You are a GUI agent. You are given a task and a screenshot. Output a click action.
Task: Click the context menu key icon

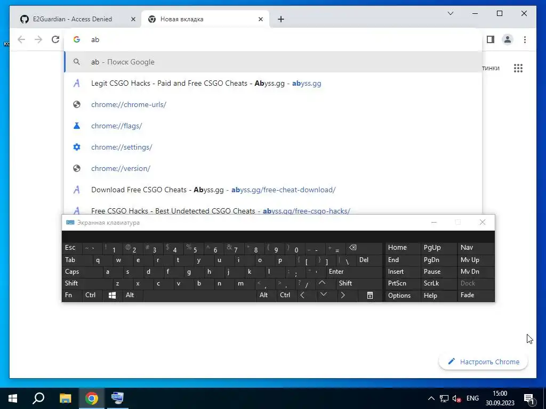coord(370,295)
